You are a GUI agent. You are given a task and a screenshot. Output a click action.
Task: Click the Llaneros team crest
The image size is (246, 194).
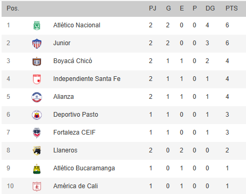point(37,151)
